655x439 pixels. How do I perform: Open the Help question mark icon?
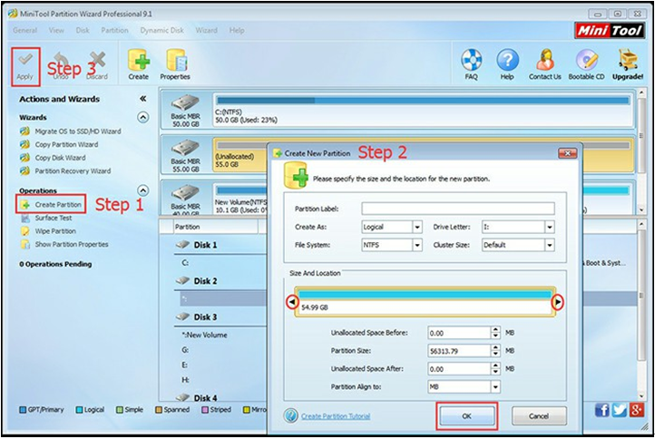click(507, 60)
